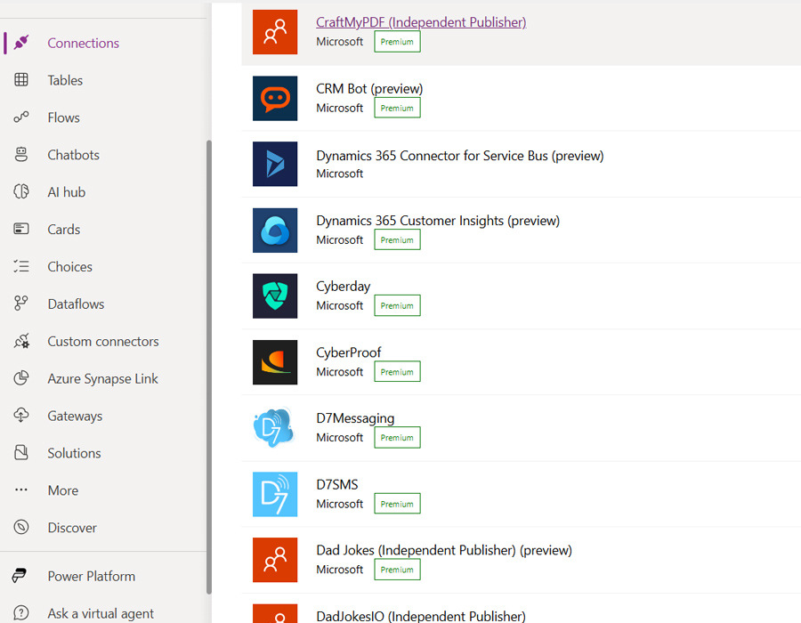Click the Dad Jokes connector logo
The image size is (801, 623).
275,560
